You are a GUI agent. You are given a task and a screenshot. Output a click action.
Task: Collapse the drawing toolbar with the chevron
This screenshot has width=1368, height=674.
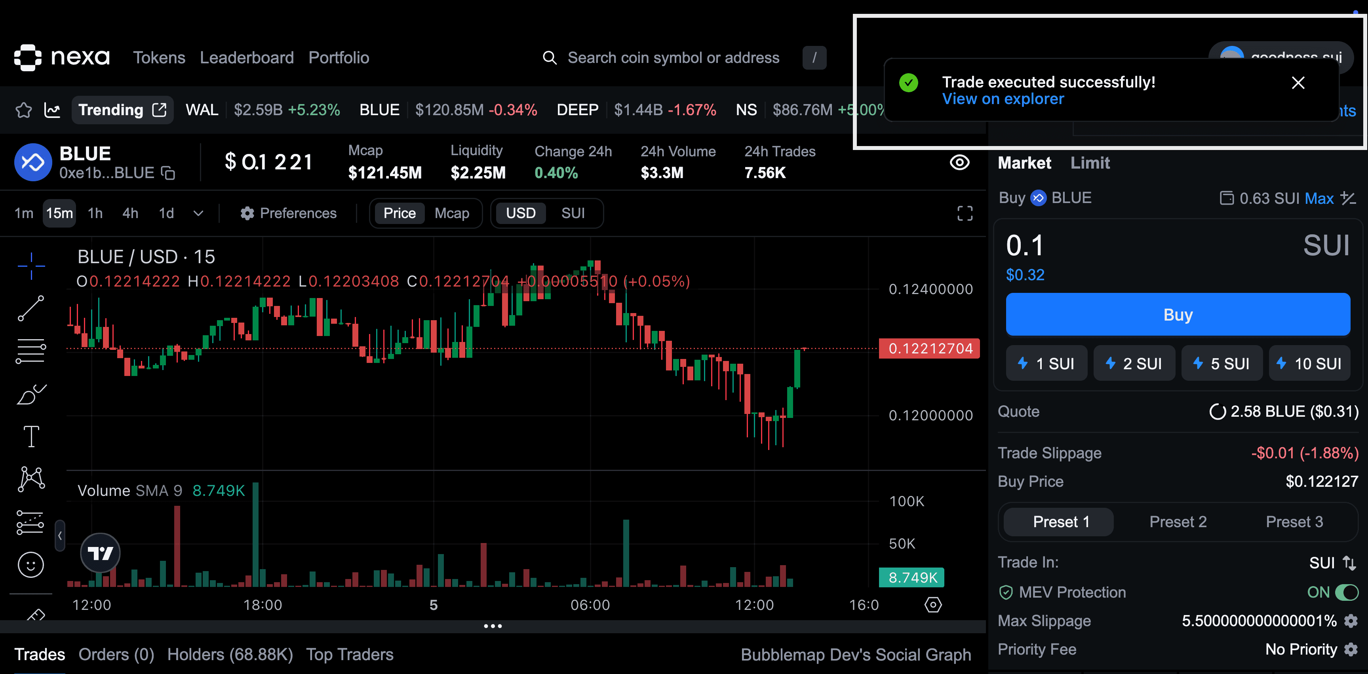pyautogui.click(x=59, y=536)
